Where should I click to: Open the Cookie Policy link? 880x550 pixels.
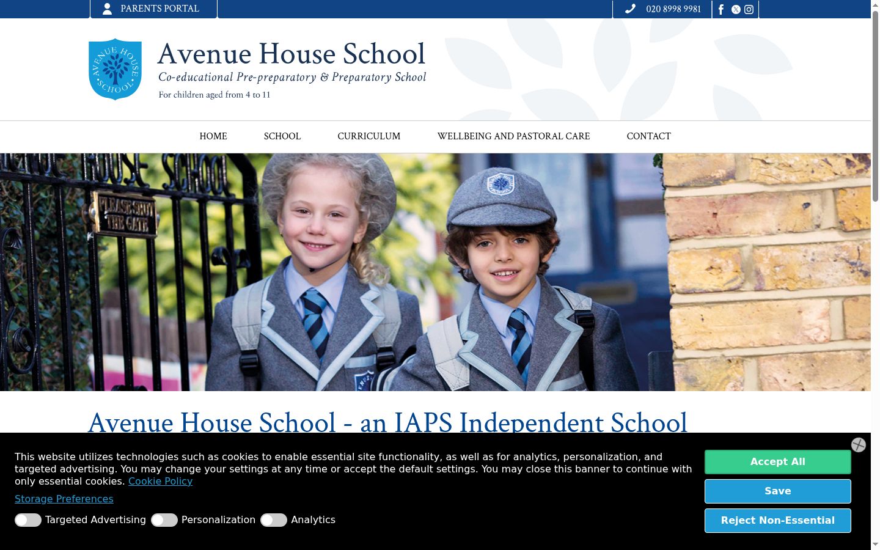tap(160, 482)
